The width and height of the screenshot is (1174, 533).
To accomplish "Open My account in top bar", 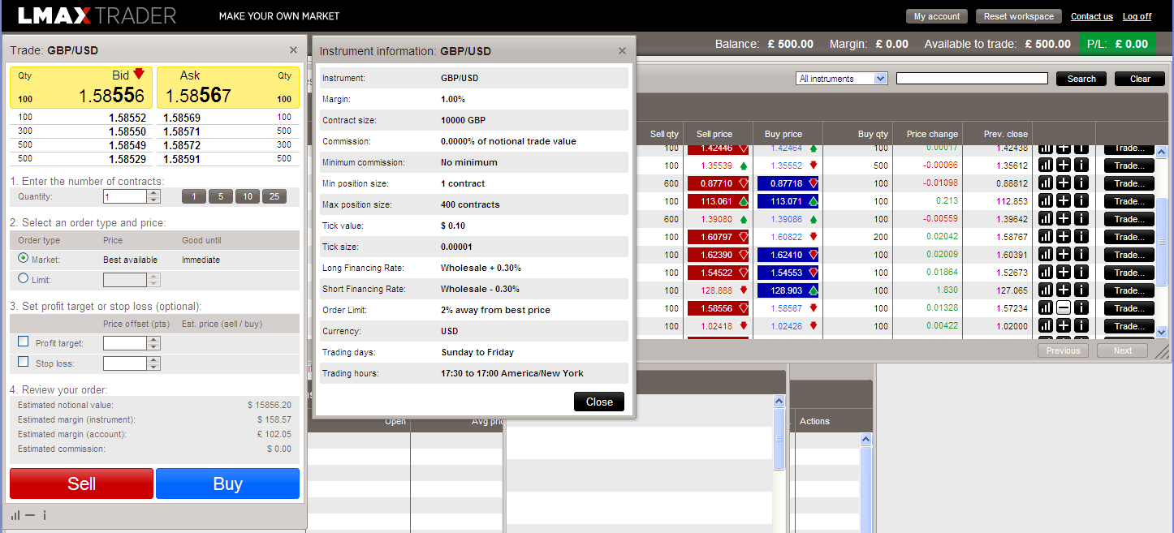I will pos(936,16).
